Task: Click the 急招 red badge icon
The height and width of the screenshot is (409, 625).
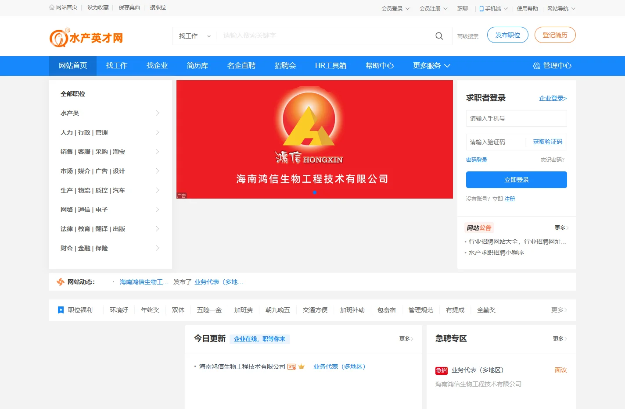Action: [x=442, y=370]
